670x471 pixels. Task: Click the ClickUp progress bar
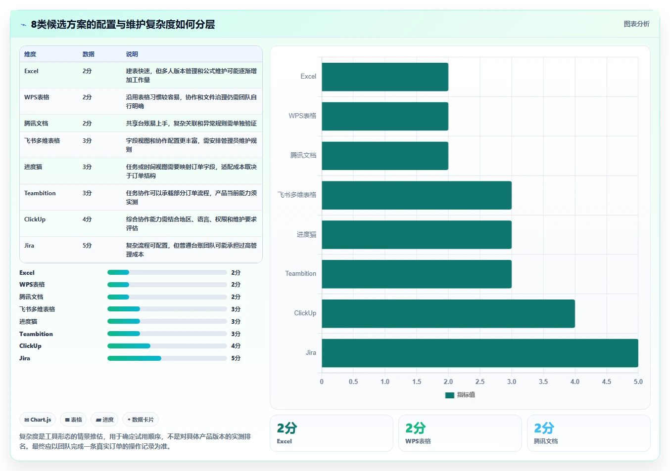pyautogui.click(x=167, y=346)
